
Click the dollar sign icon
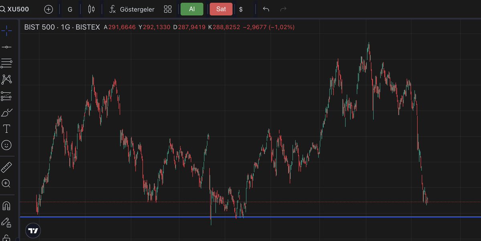point(241,9)
